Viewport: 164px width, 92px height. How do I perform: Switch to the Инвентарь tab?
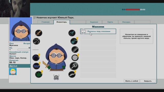point(61,22)
